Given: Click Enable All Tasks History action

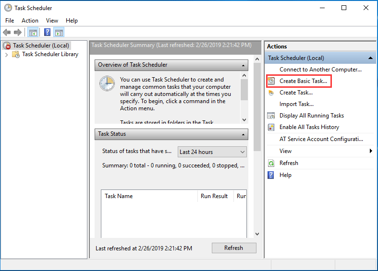Looking at the screenshot, I should [x=309, y=127].
